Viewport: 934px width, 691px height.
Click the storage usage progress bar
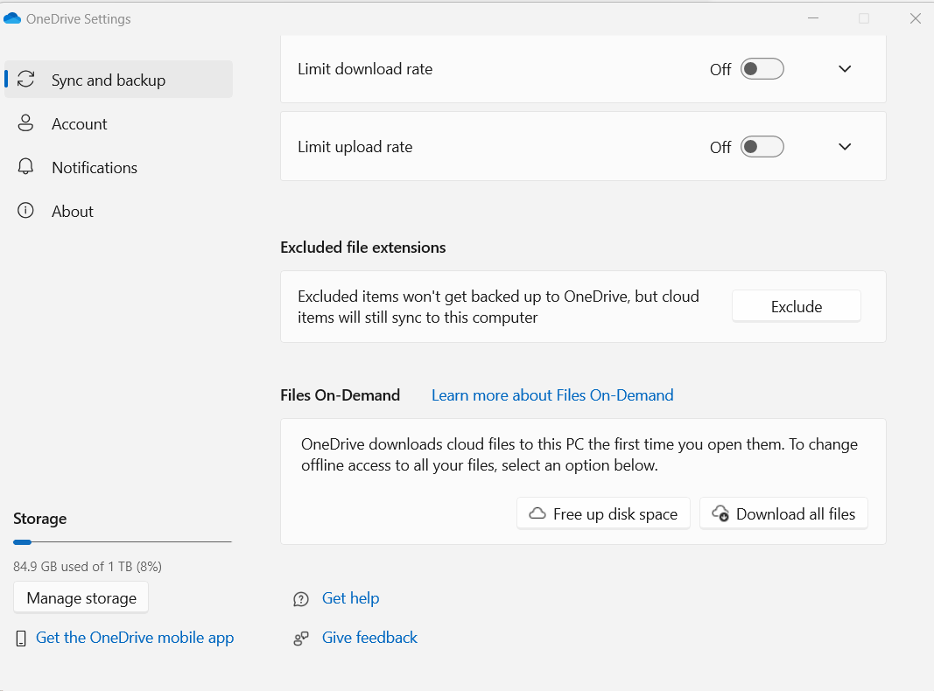(x=122, y=541)
